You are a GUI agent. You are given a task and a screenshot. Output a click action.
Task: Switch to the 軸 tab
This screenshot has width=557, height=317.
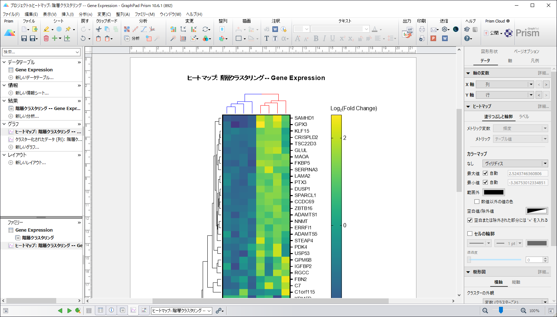tap(510, 61)
